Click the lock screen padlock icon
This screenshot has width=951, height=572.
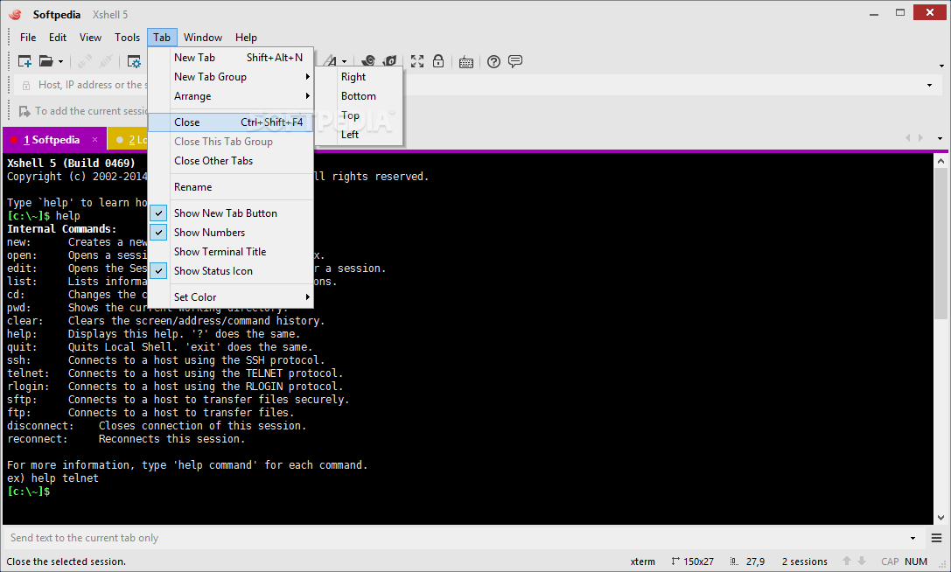(438, 61)
